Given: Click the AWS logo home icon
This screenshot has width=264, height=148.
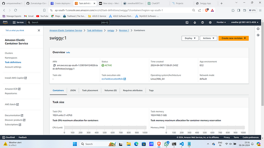Looking at the screenshot, I should point(5,22).
